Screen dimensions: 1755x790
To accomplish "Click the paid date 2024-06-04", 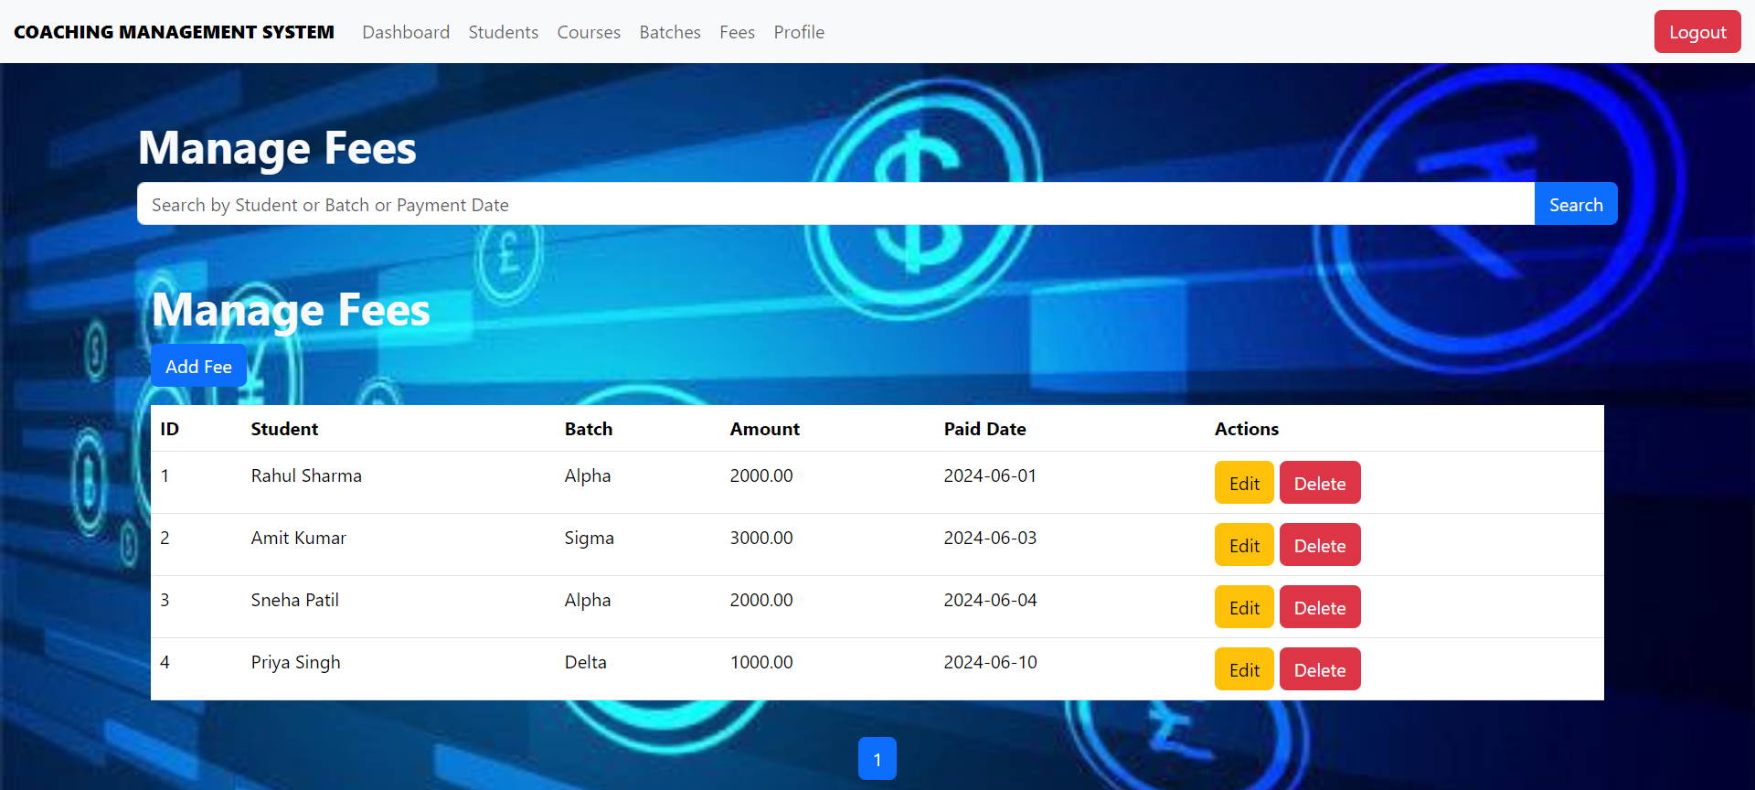I will point(990,600).
